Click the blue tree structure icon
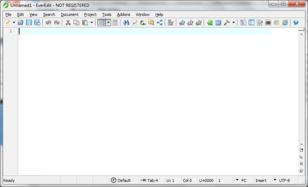308x187 pixels. (159, 23)
